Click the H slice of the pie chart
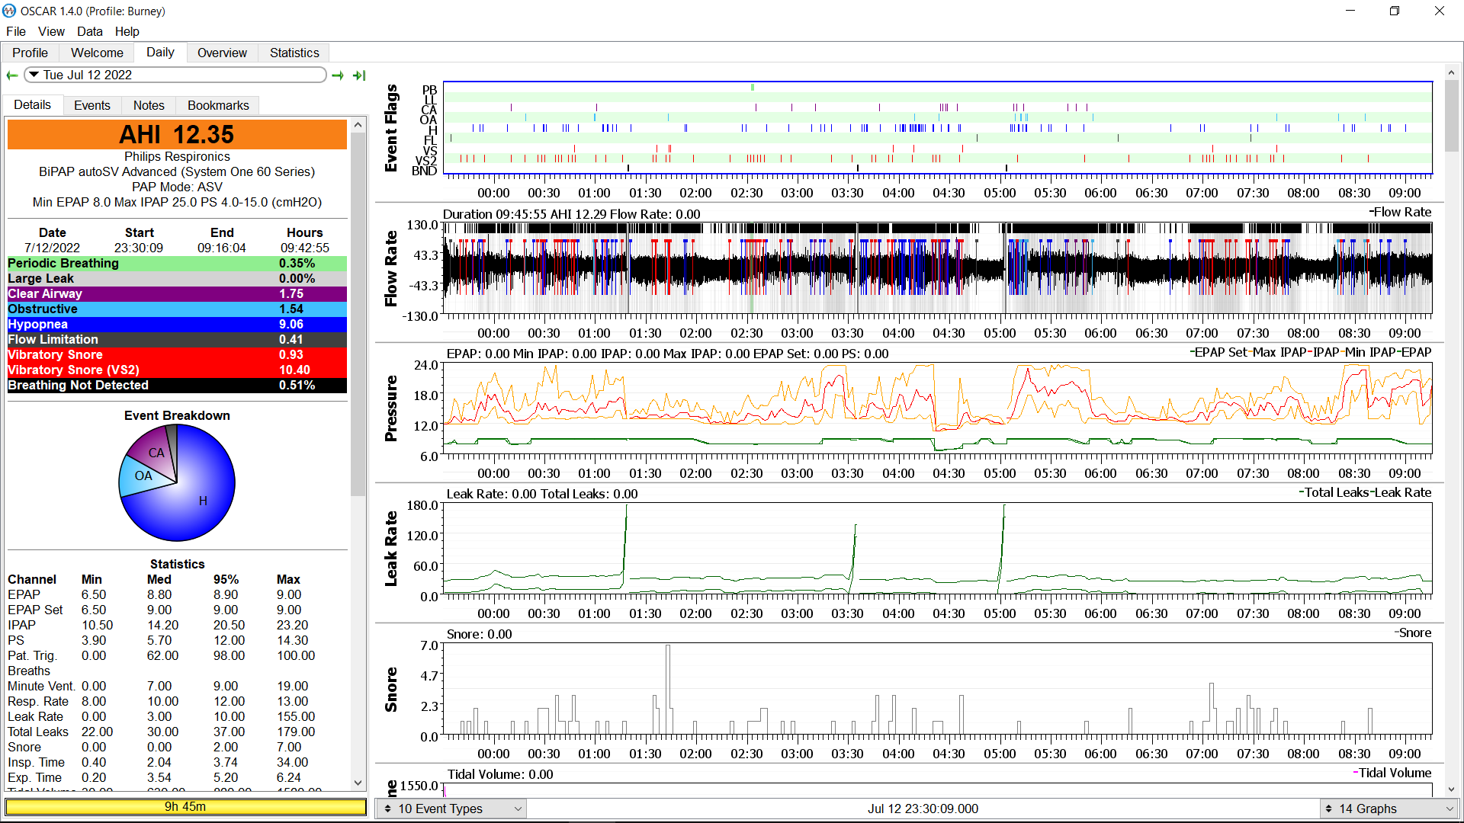This screenshot has width=1464, height=823. (203, 501)
